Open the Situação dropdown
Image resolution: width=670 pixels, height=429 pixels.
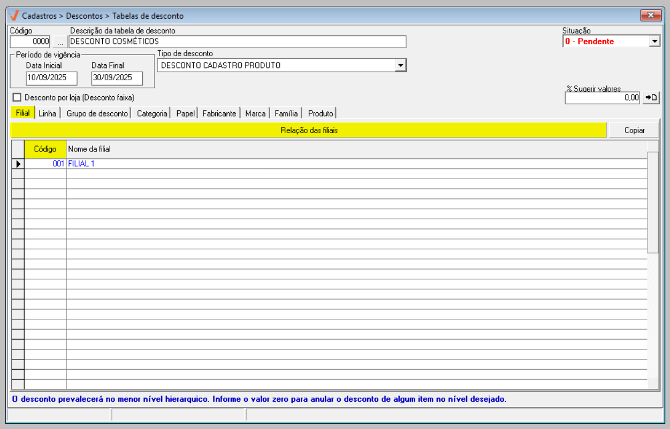[x=654, y=41]
